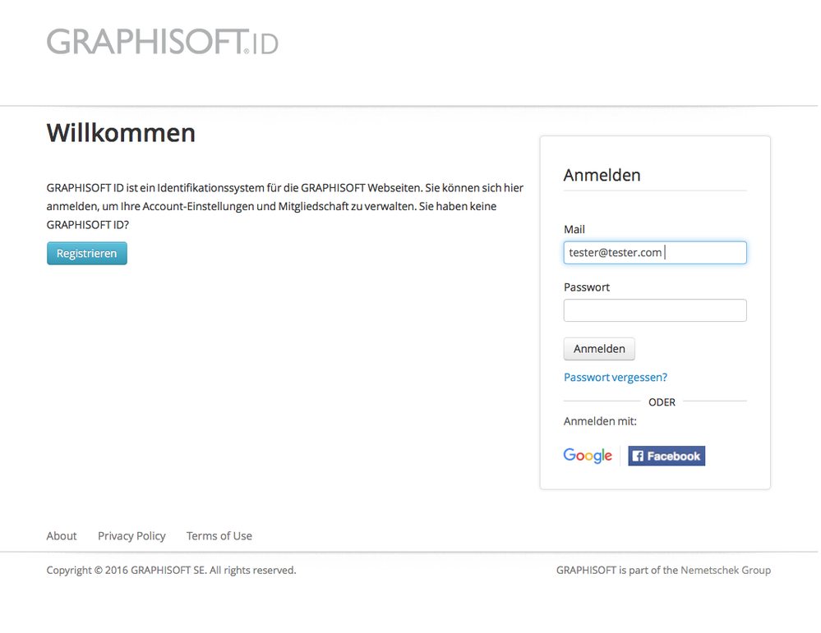This screenshot has height=633, width=821.
Task: Click into the Passwort input field
Action: [x=655, y=310]
